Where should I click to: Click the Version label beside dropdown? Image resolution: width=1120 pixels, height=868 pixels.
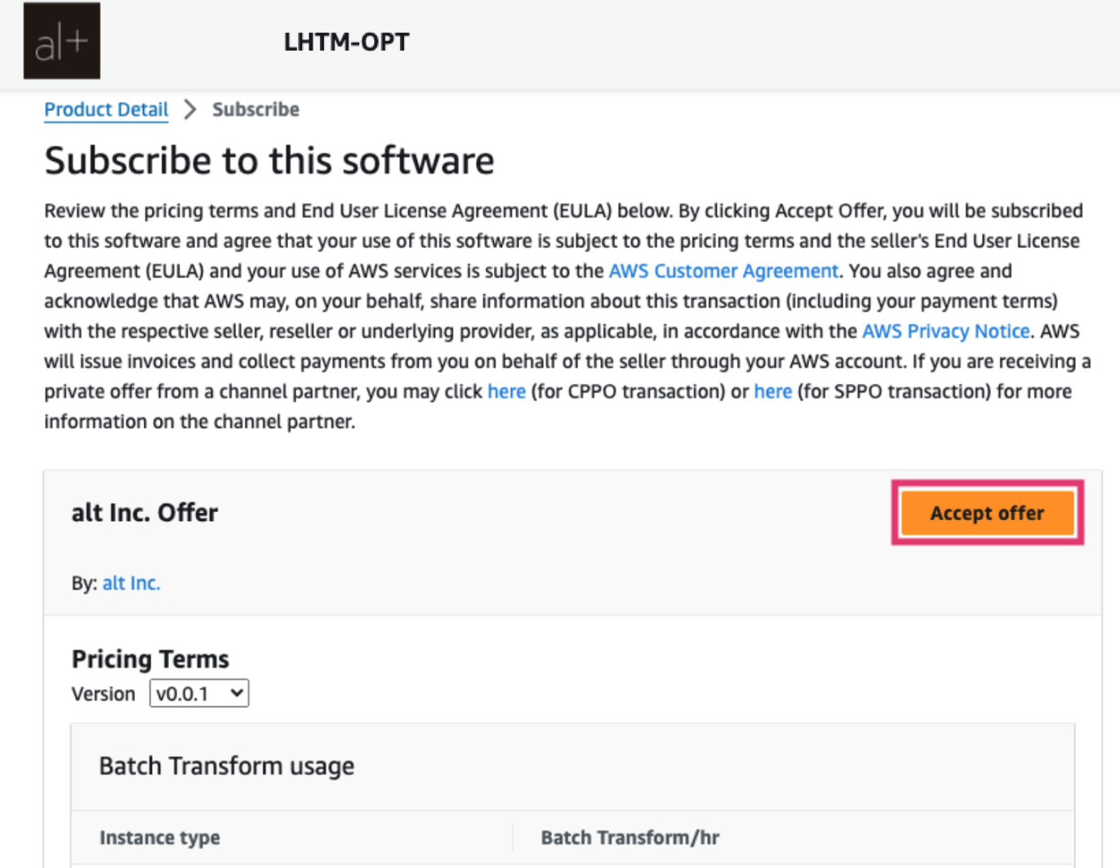(x=103, y=694)
